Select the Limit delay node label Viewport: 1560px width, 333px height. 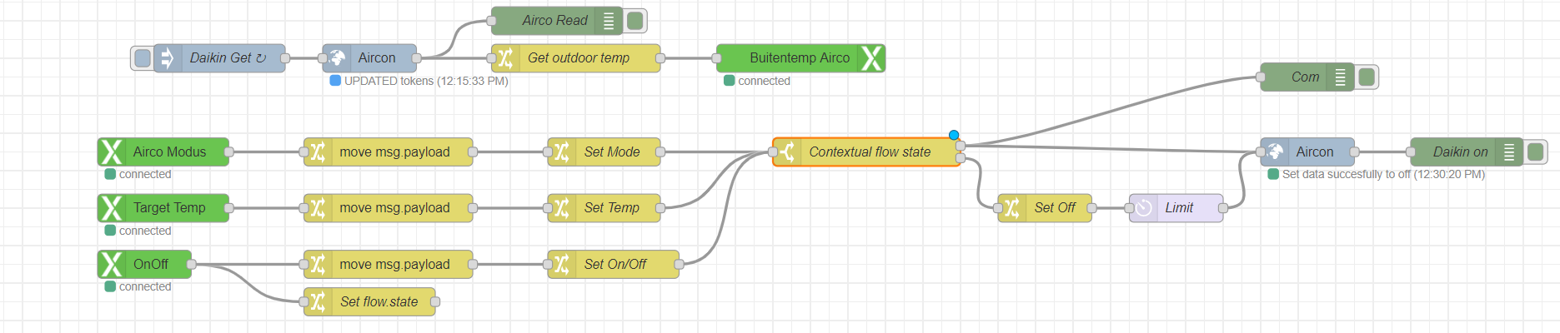pyautogui.click(x=1179, y=208)
